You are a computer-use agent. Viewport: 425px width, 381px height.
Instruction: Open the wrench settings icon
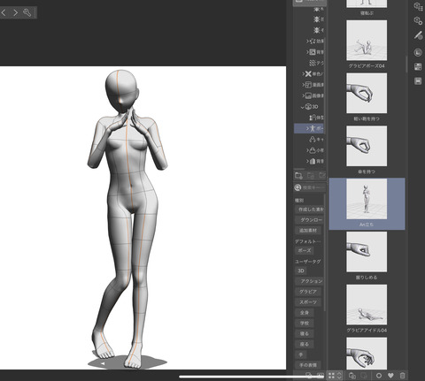click(x=27, y=12)
